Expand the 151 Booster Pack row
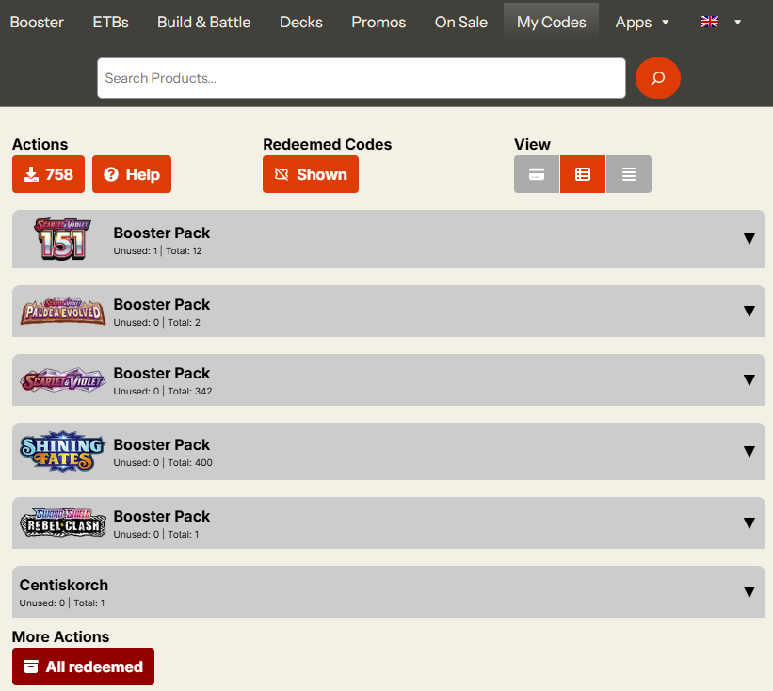The width and height of the screenshot is (773, 691). point(749,239)
